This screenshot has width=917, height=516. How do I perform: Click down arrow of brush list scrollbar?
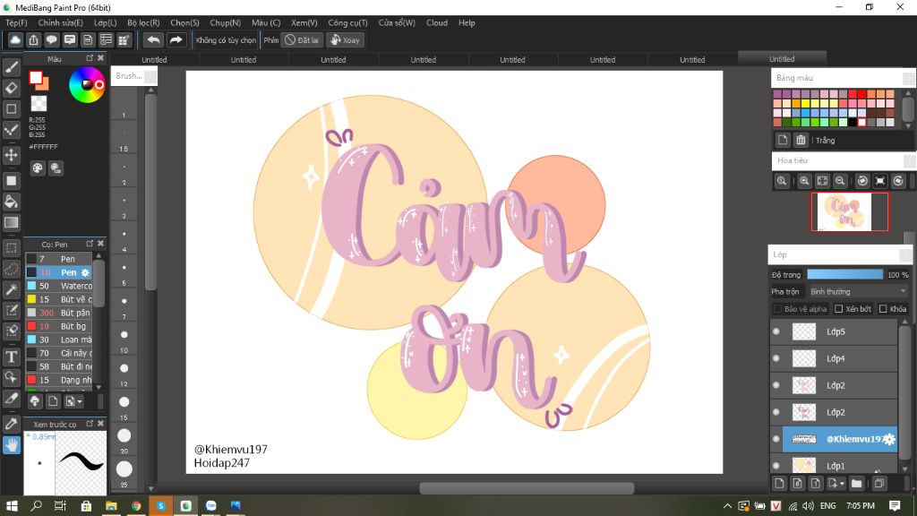click(99, 387)
